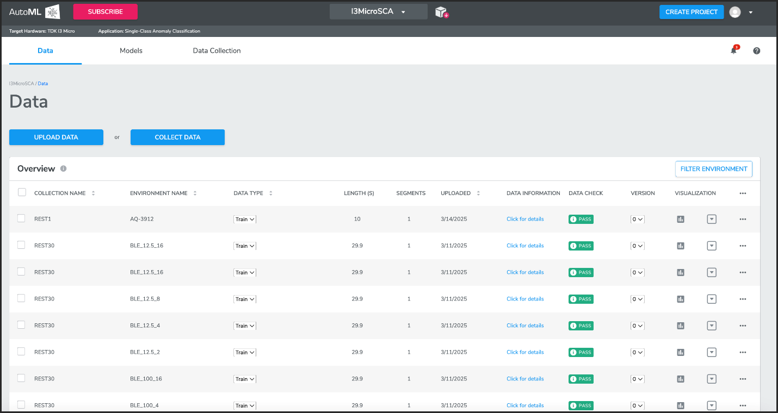The width and height of the screenshot is (778, 413).
Task: Open visualization chart for BLE_12.5_4 row
Action: coord(680,326)
